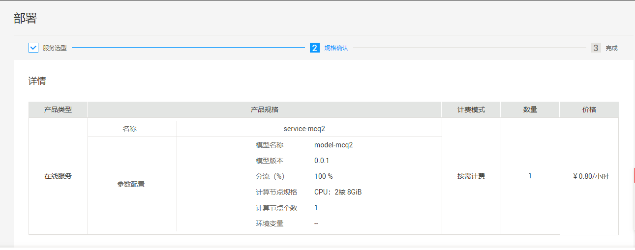
Task: Click the 计费模式 column header
Action: 471,110
